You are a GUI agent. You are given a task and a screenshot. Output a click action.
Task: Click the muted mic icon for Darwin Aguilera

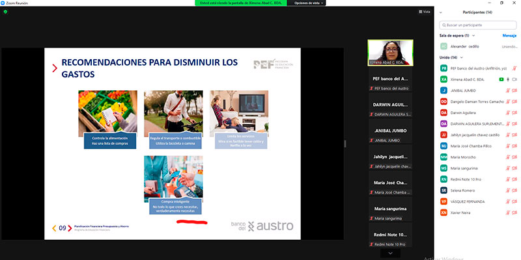508,112
